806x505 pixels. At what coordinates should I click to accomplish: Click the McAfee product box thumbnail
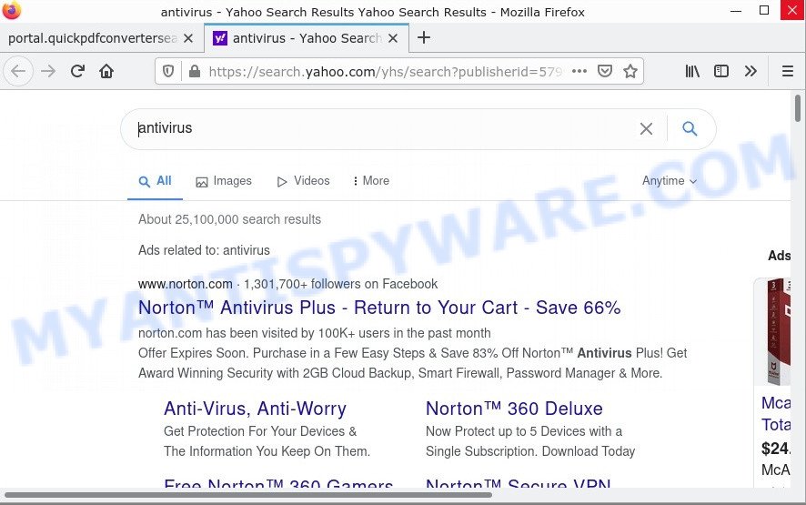[x=778, y=332]
